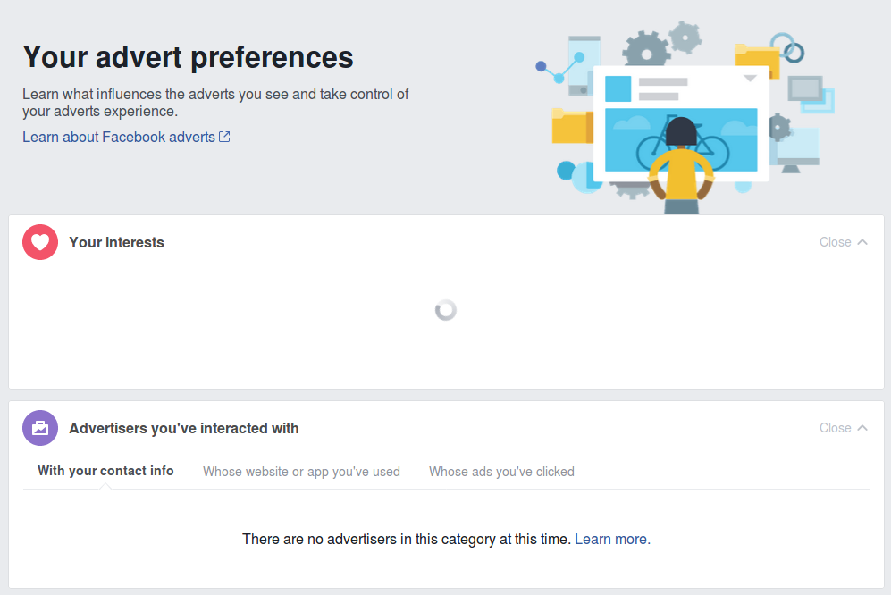Open the Learn about Facebook adverts link
The image size is (891, 595).
(119, 137)
